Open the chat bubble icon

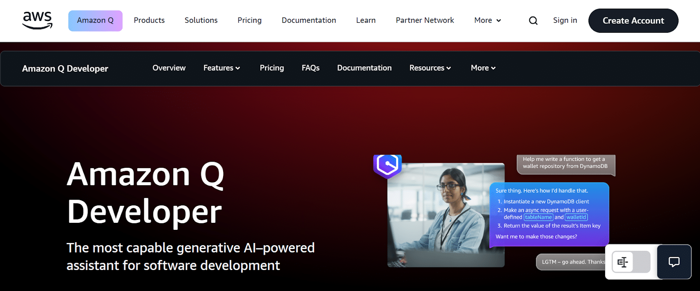(x=674, y=262)
